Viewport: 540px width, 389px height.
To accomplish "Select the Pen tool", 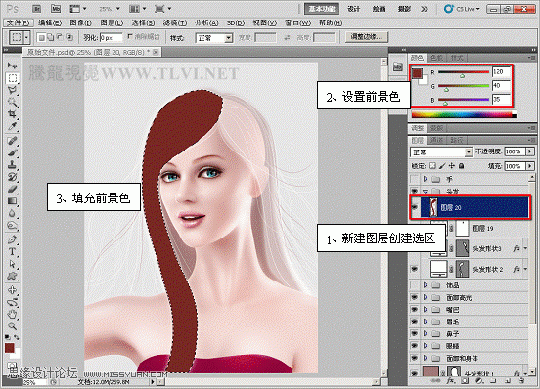I will [x=13, y=239].
